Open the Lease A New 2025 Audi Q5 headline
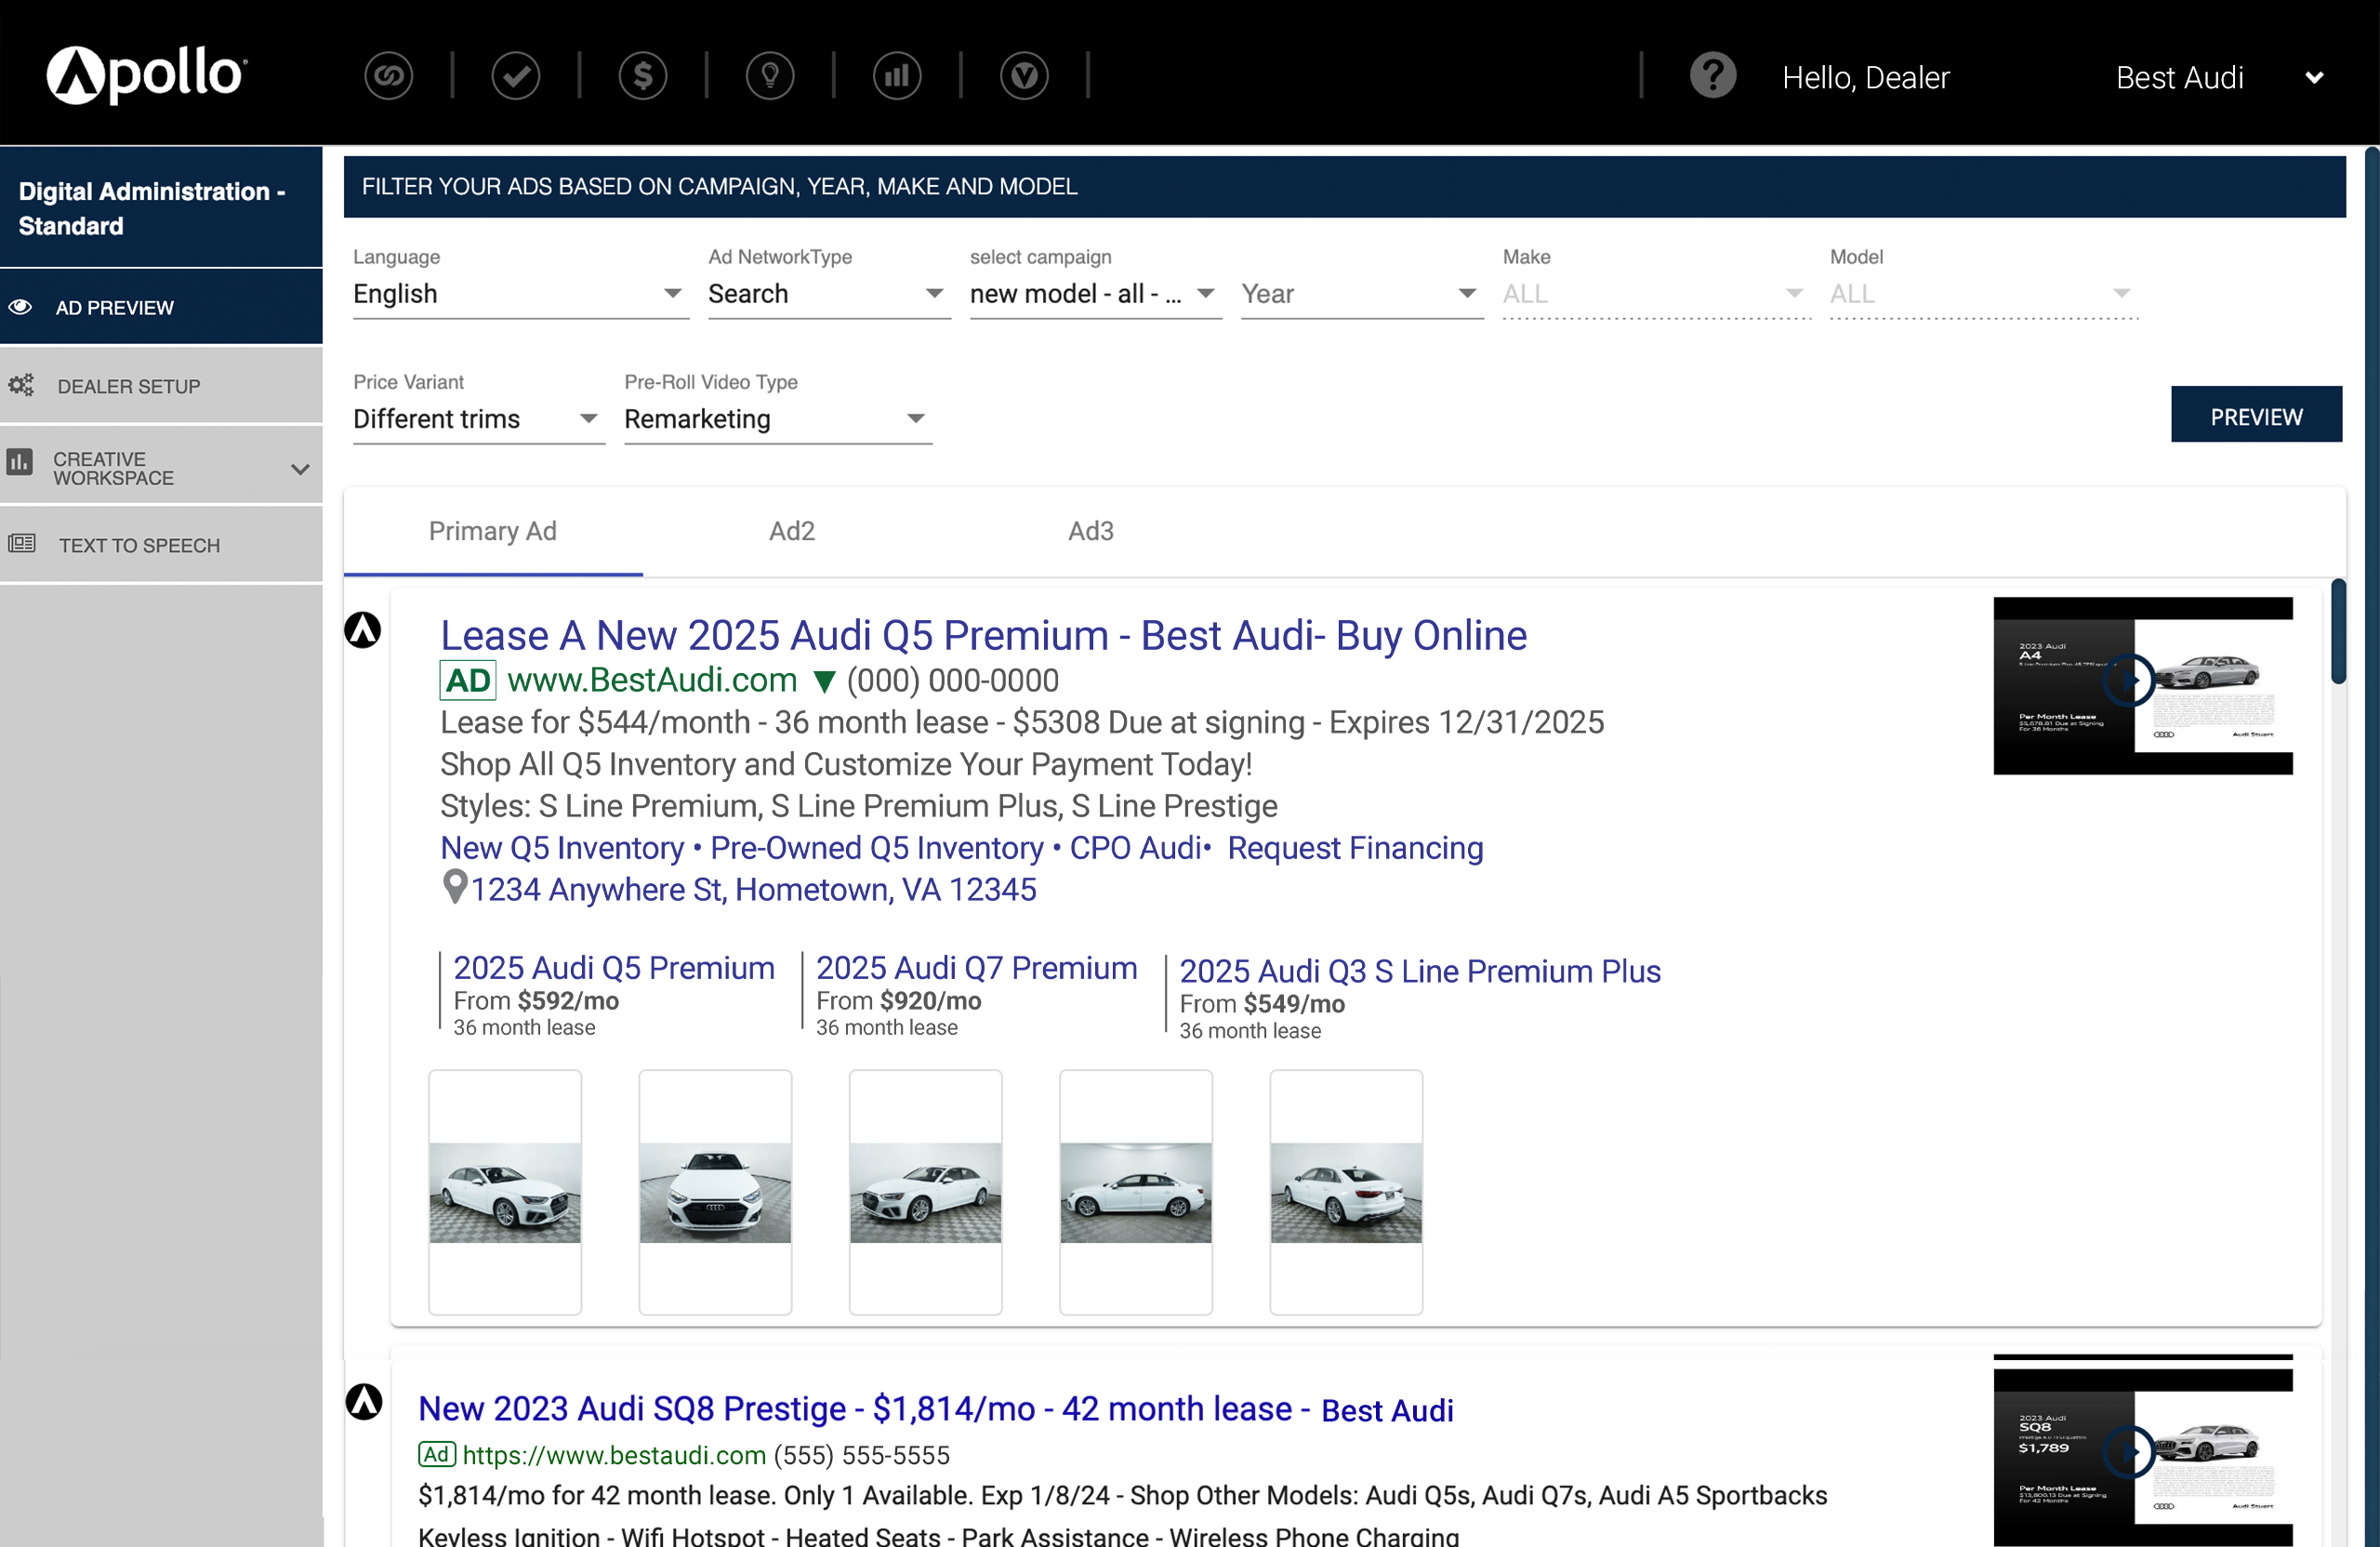Viewport: 2380px width, 1547px height. pyautogui.click(x=983, y=635)
